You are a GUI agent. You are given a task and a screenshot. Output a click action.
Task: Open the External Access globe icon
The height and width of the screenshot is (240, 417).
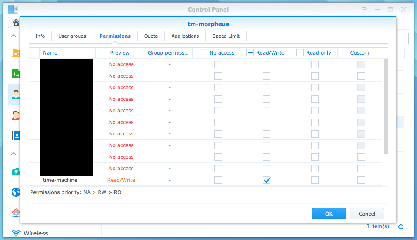pyautogui.click(x=16, y=192)
